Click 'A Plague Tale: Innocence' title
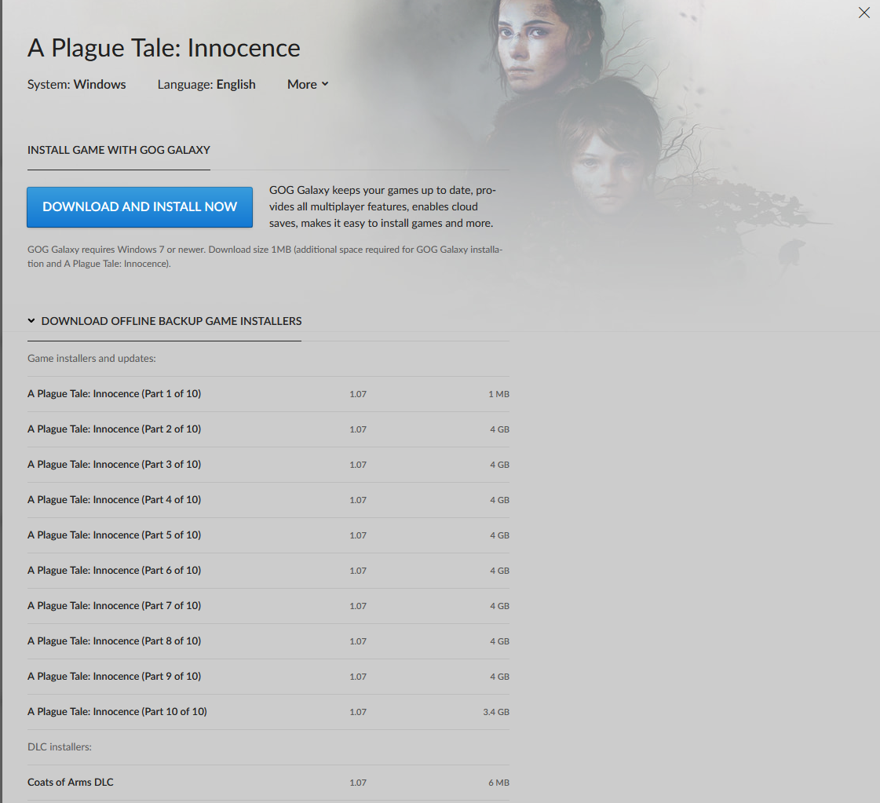 164,48
